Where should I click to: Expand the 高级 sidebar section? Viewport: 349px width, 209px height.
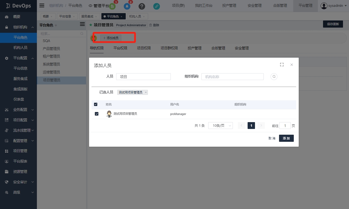point(33,192)
